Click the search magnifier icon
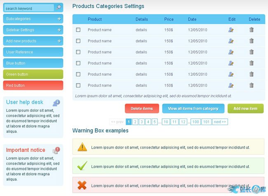268x196 pixels. point(59,8)
